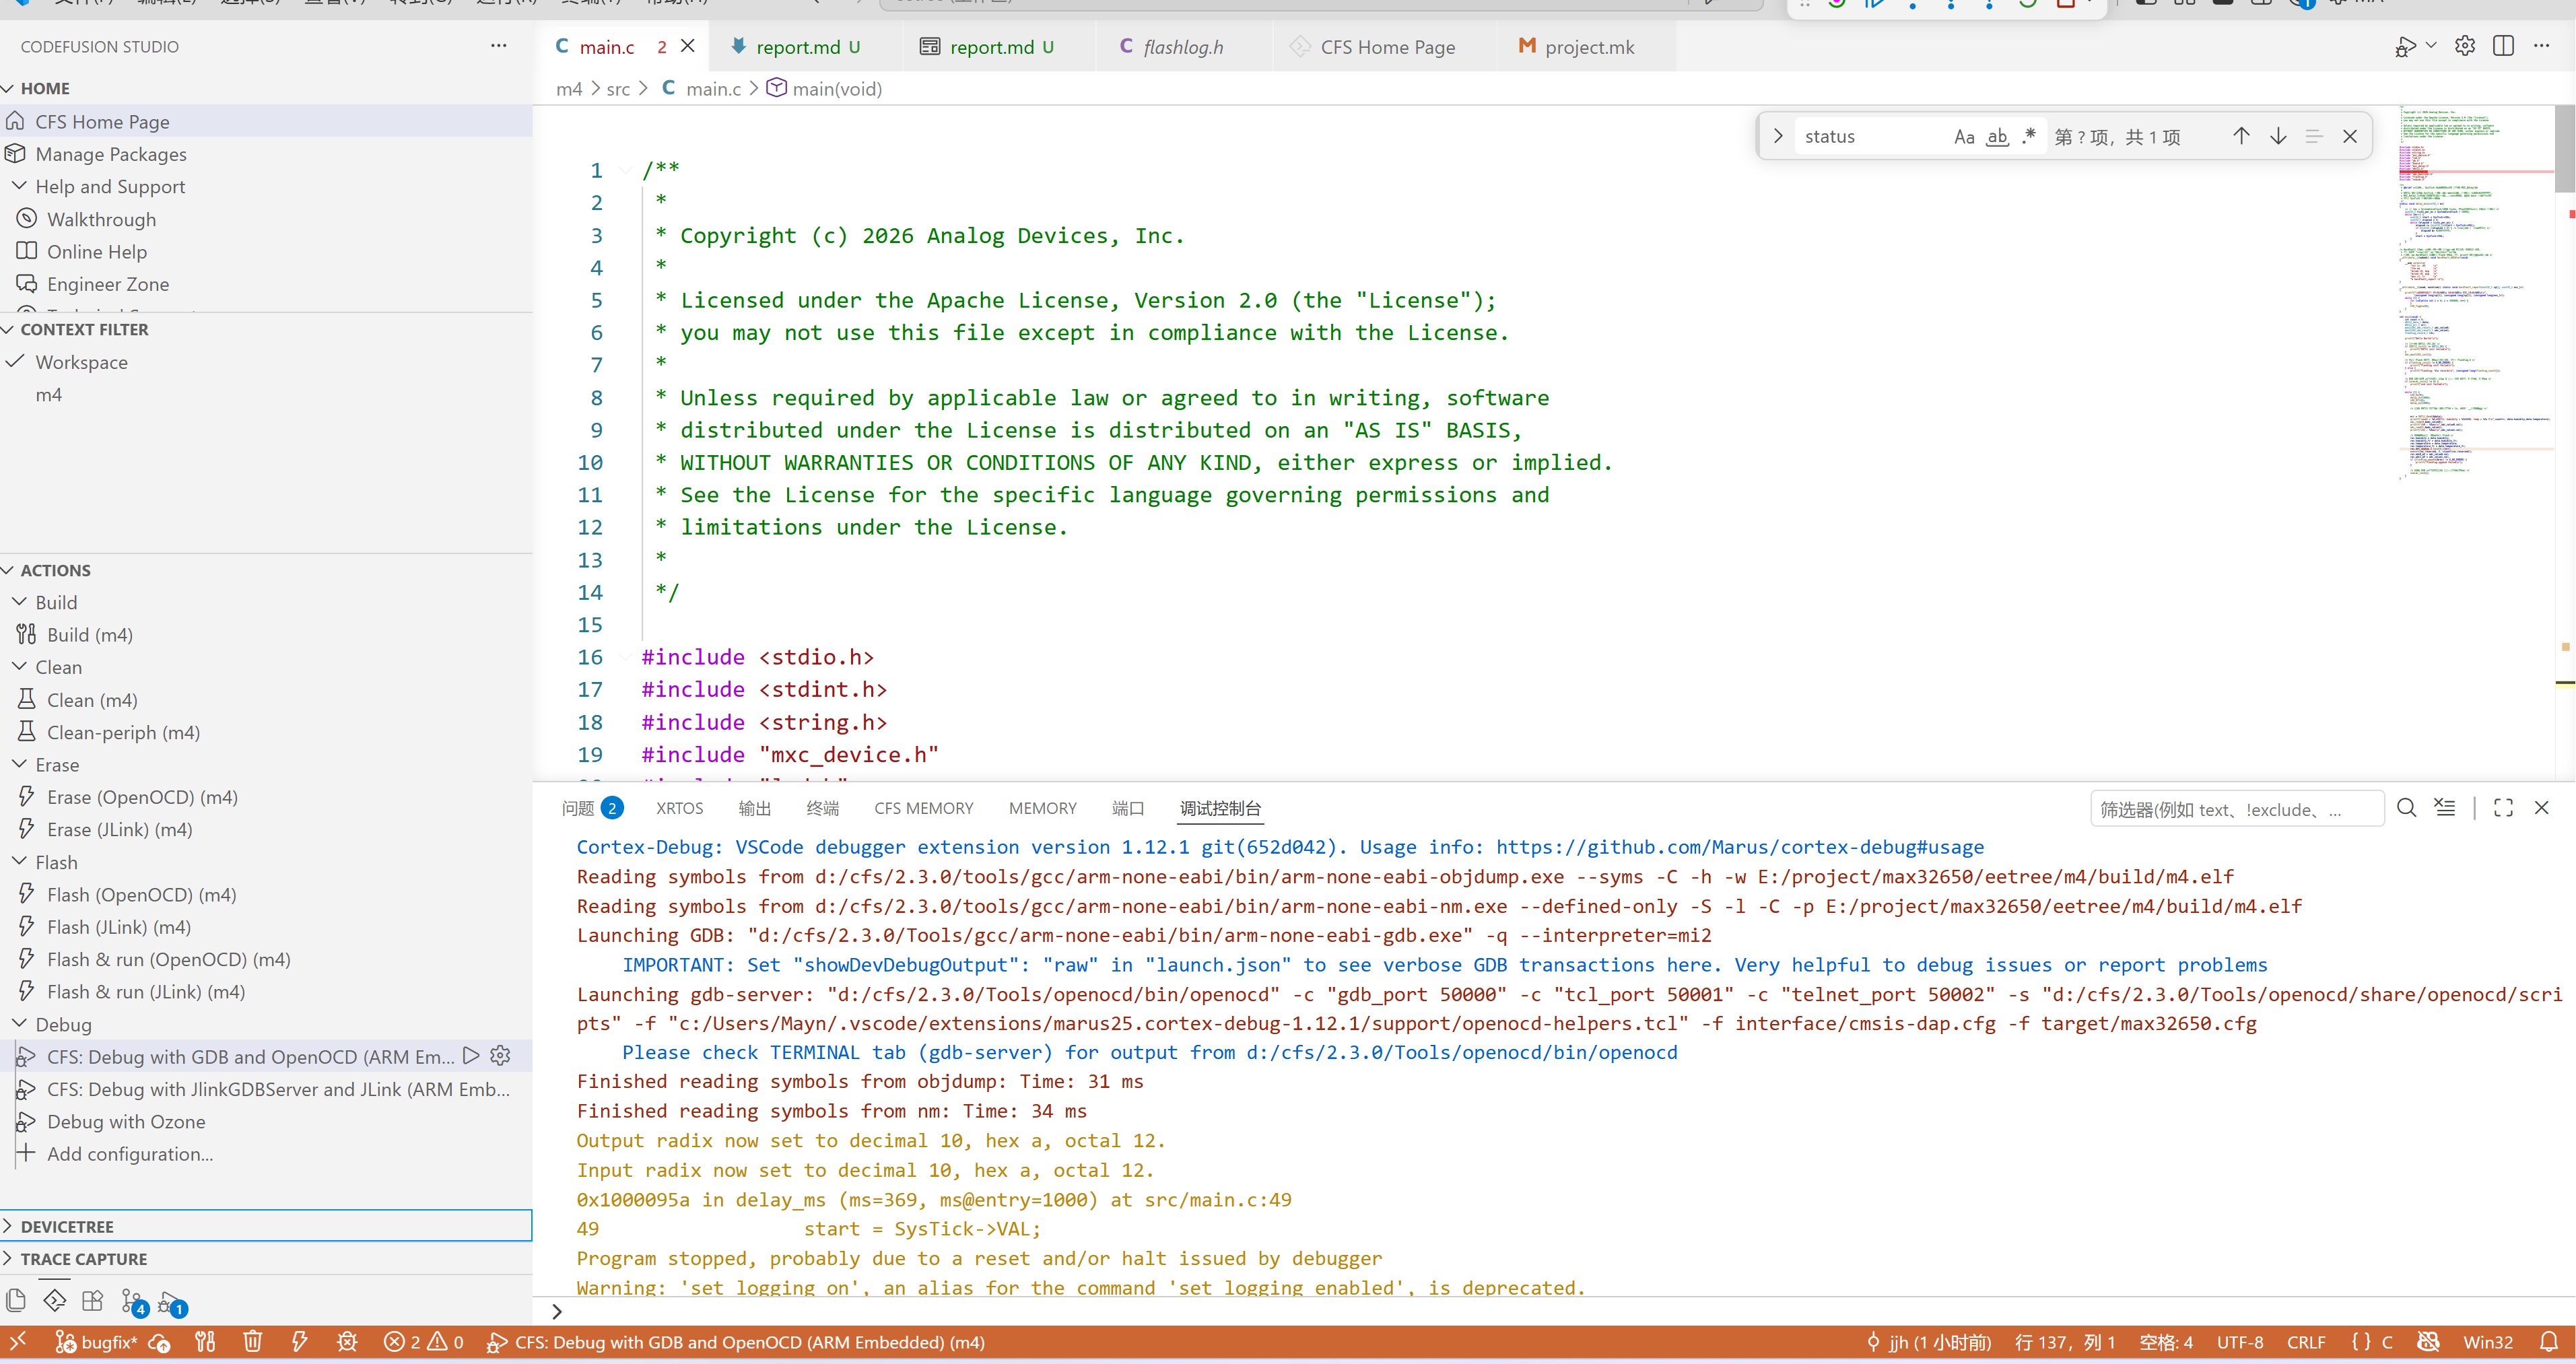Flash device via status bar lightning icon
Screen dimensions: 2576x1364
299,1342
